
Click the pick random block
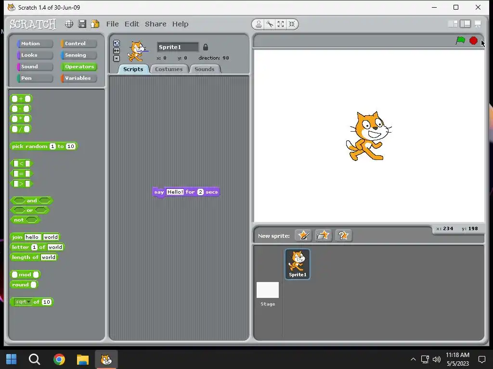[44, 146]
